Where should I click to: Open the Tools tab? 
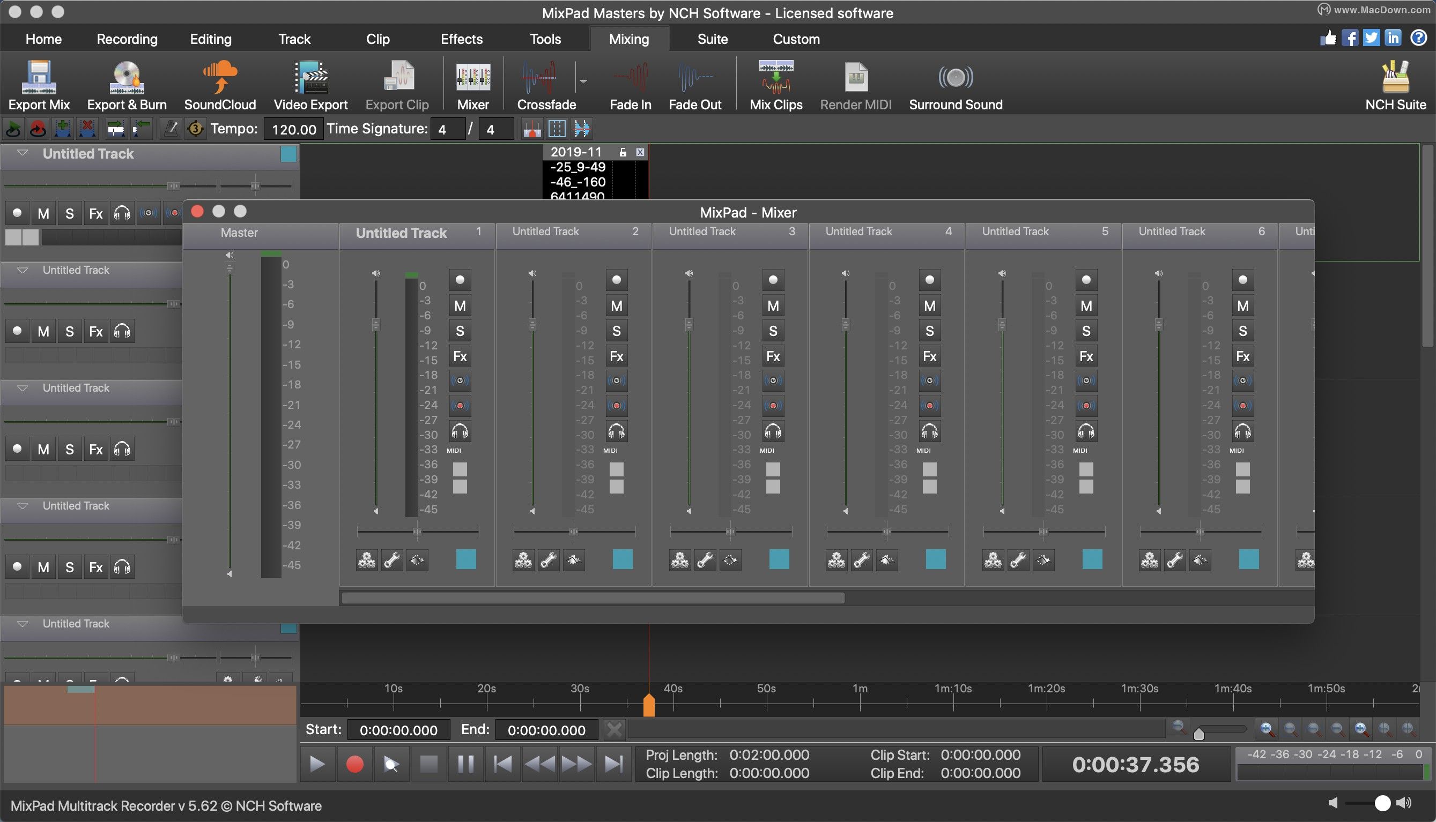545,39
